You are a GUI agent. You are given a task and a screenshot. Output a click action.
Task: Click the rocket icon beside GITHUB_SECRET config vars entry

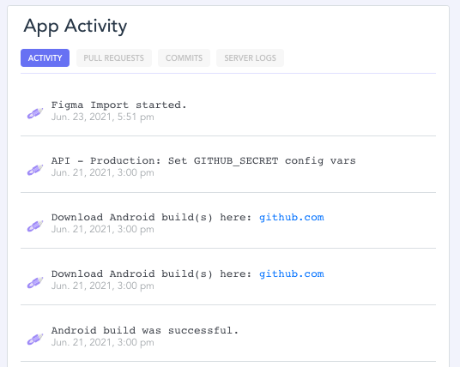35,170
